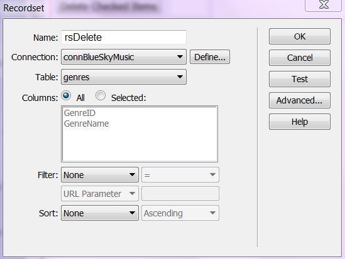Click the OK button
Image resolution: width=345 pixels, height=259 pixels.
pyautogui.click(x=300, y=36)
